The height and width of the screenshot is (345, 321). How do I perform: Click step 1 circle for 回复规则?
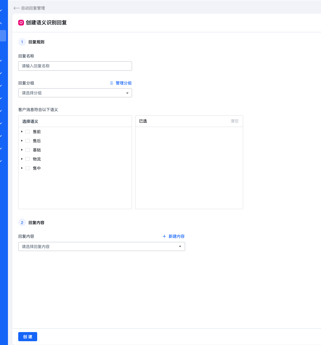tap(22, 42)
